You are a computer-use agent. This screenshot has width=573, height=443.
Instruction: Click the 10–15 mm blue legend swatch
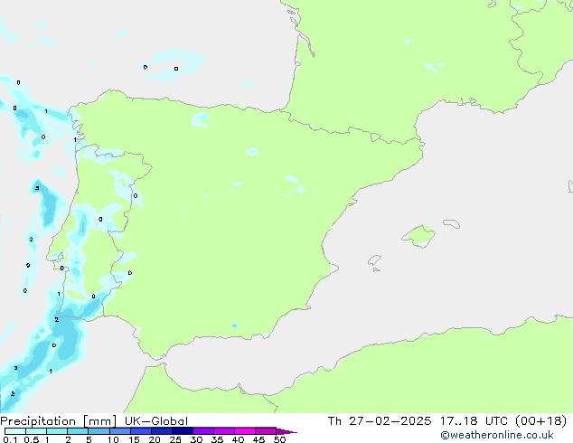point(119,431)
